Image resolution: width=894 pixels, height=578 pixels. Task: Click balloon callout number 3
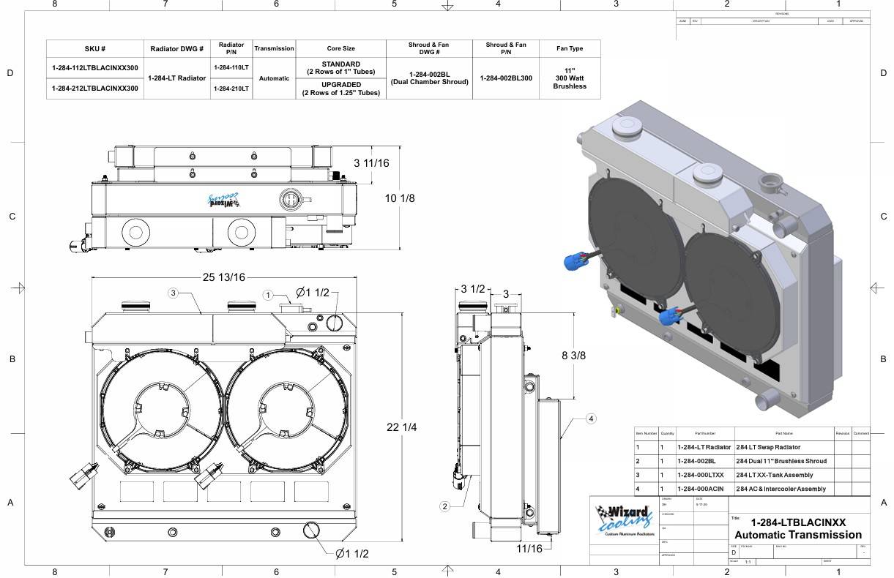coord(174,293)
